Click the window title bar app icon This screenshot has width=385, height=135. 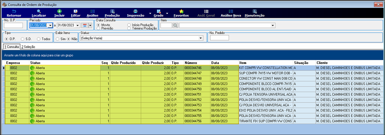(4, 4)
